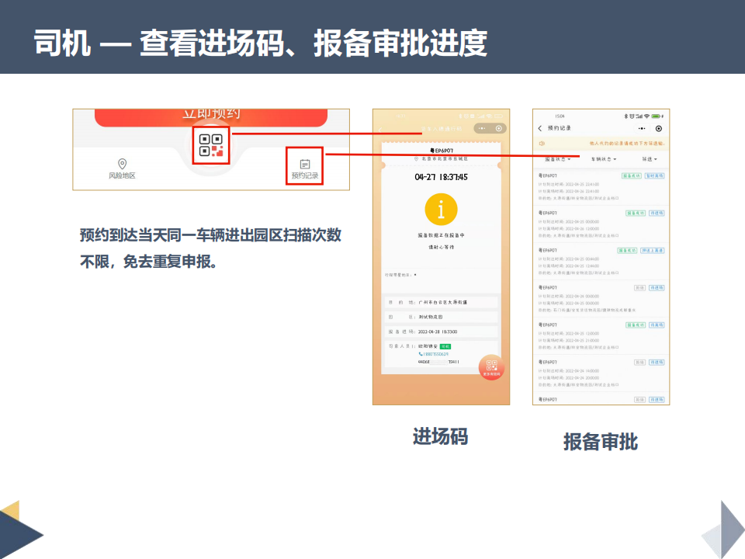This screenshot has height=559, width=745.
Task: Expand the 筛选 dropdown on the right
Action: coord(649,159)
